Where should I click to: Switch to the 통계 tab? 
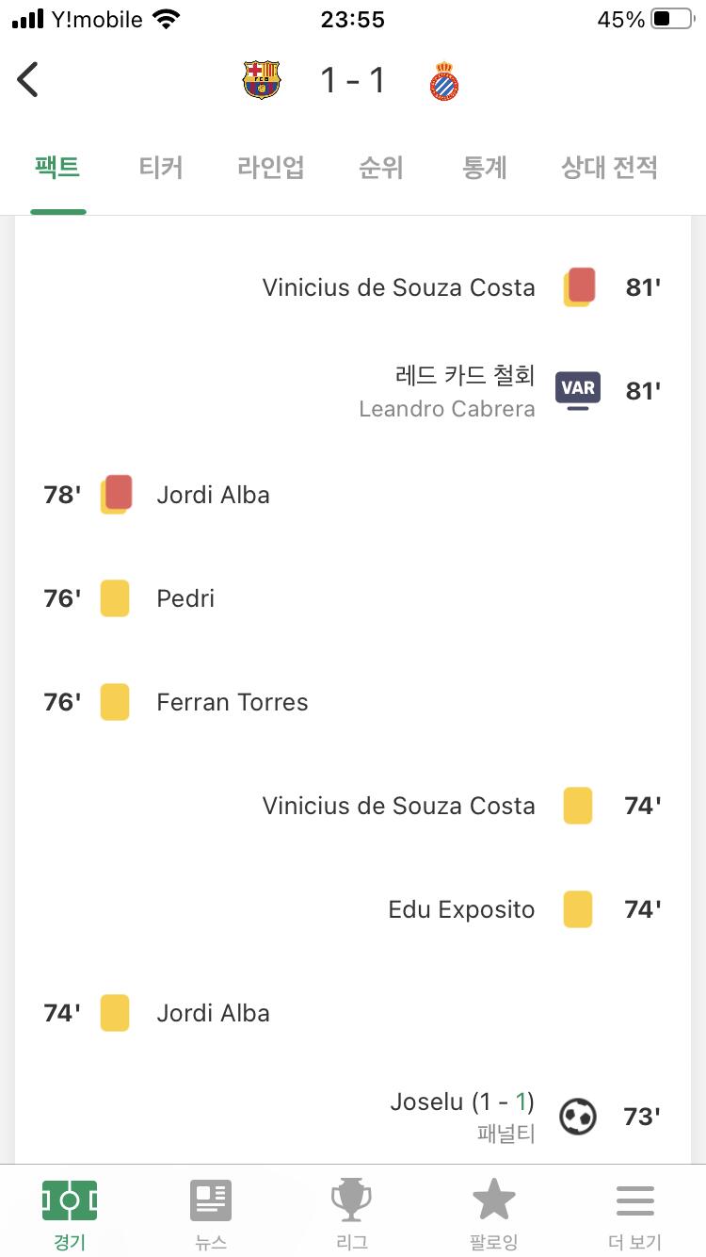point(485,169)
